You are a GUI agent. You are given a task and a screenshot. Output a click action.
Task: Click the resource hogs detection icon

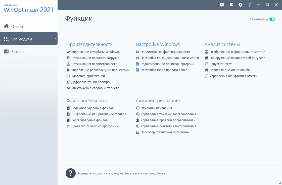[206, 58]
